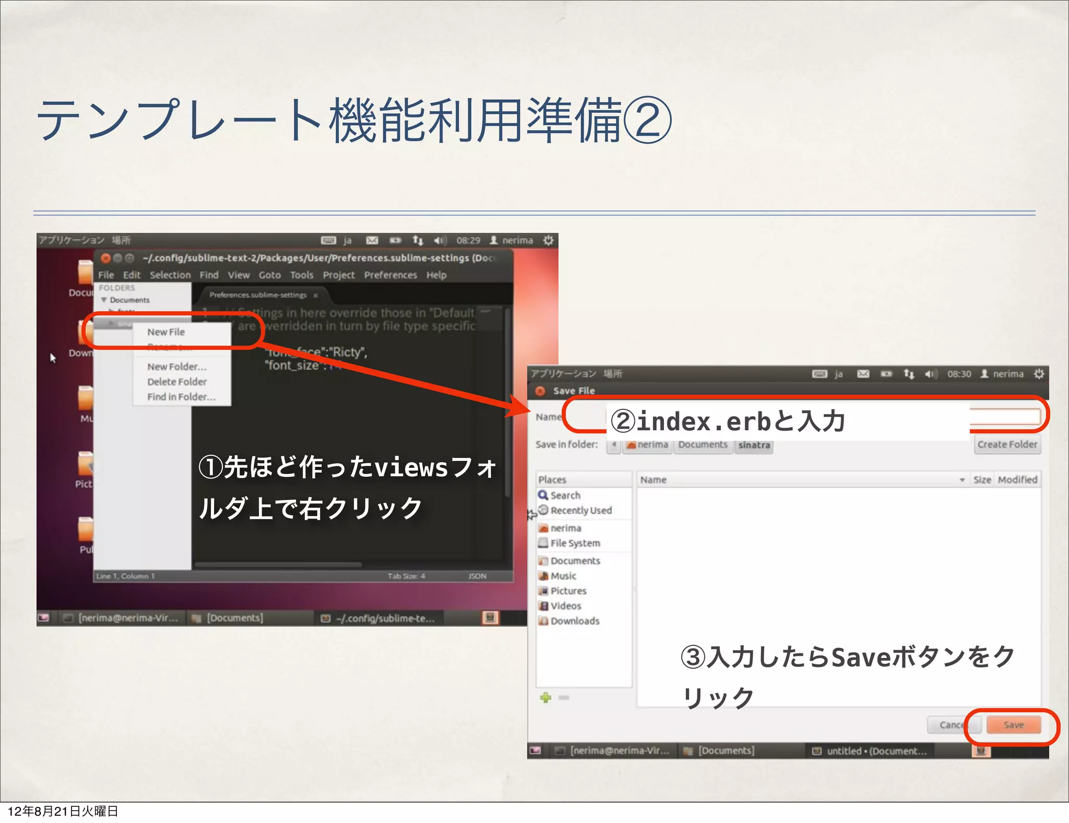Open the View menu in Sublime Text
The image size is (1069, 823).
click(x=239, y=275)
